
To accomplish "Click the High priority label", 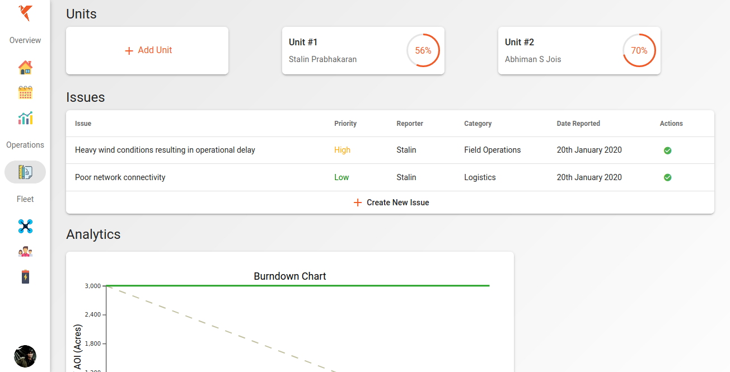I will (342, 150).
